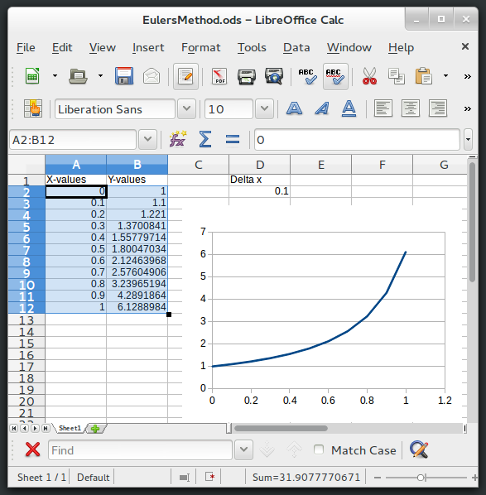Image resolution: width=486 pixels, height=495 pixels.
Task: Open the Function Wizard fx icon
Action: (x=178, y=139)
